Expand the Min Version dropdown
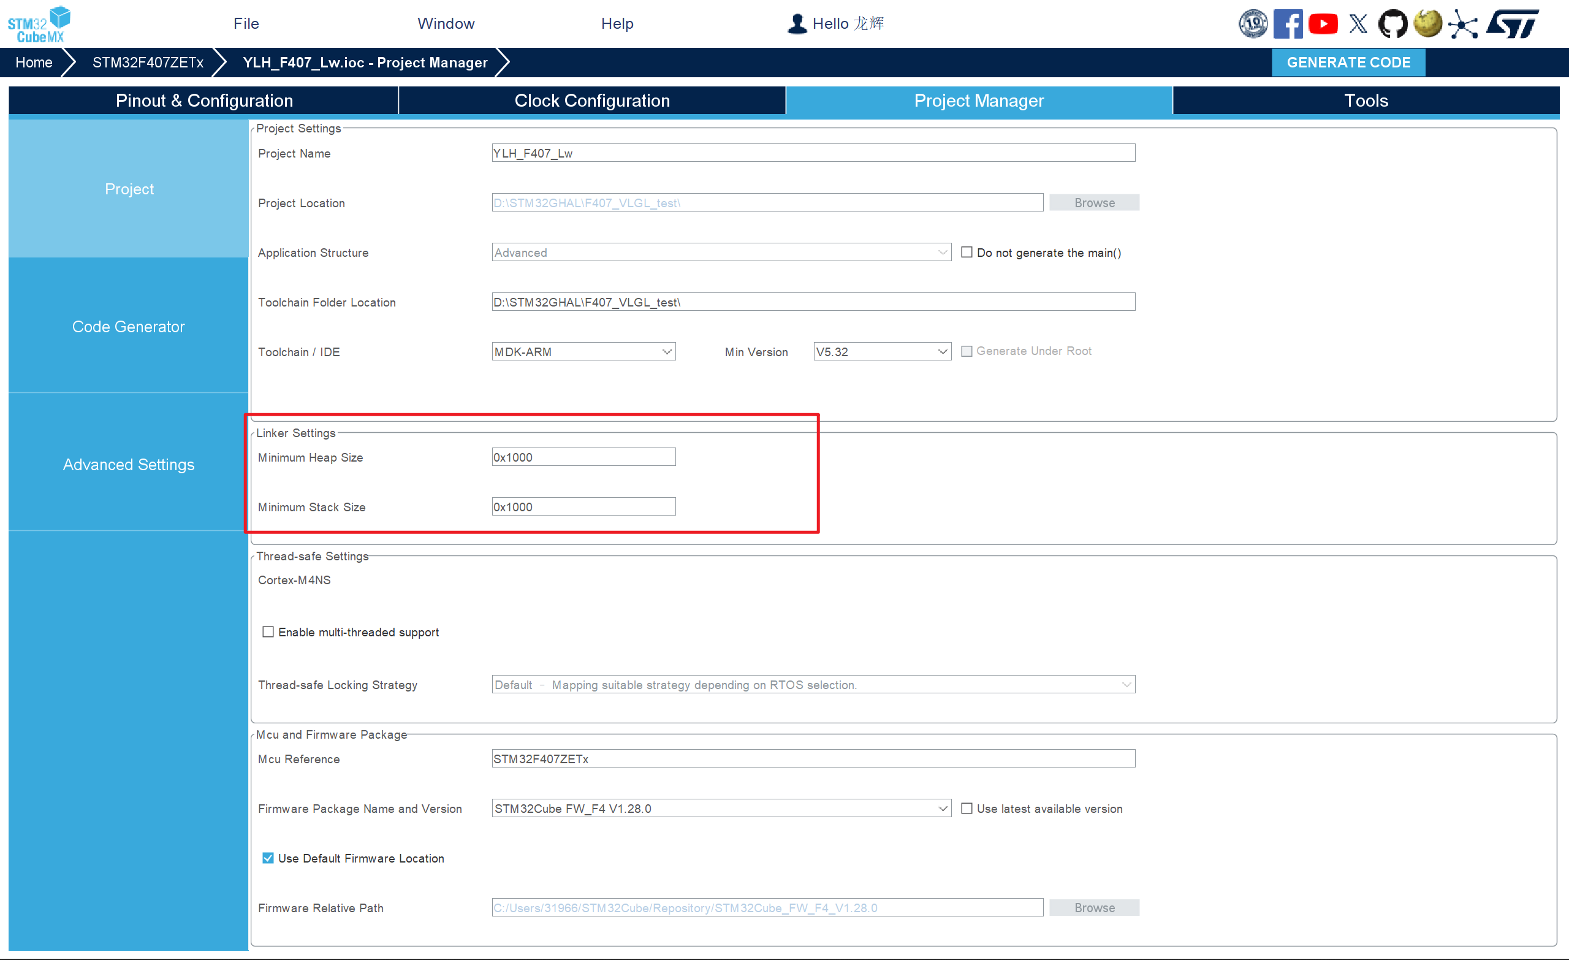Screen dimensions: 1569x960 click(882, 352)
